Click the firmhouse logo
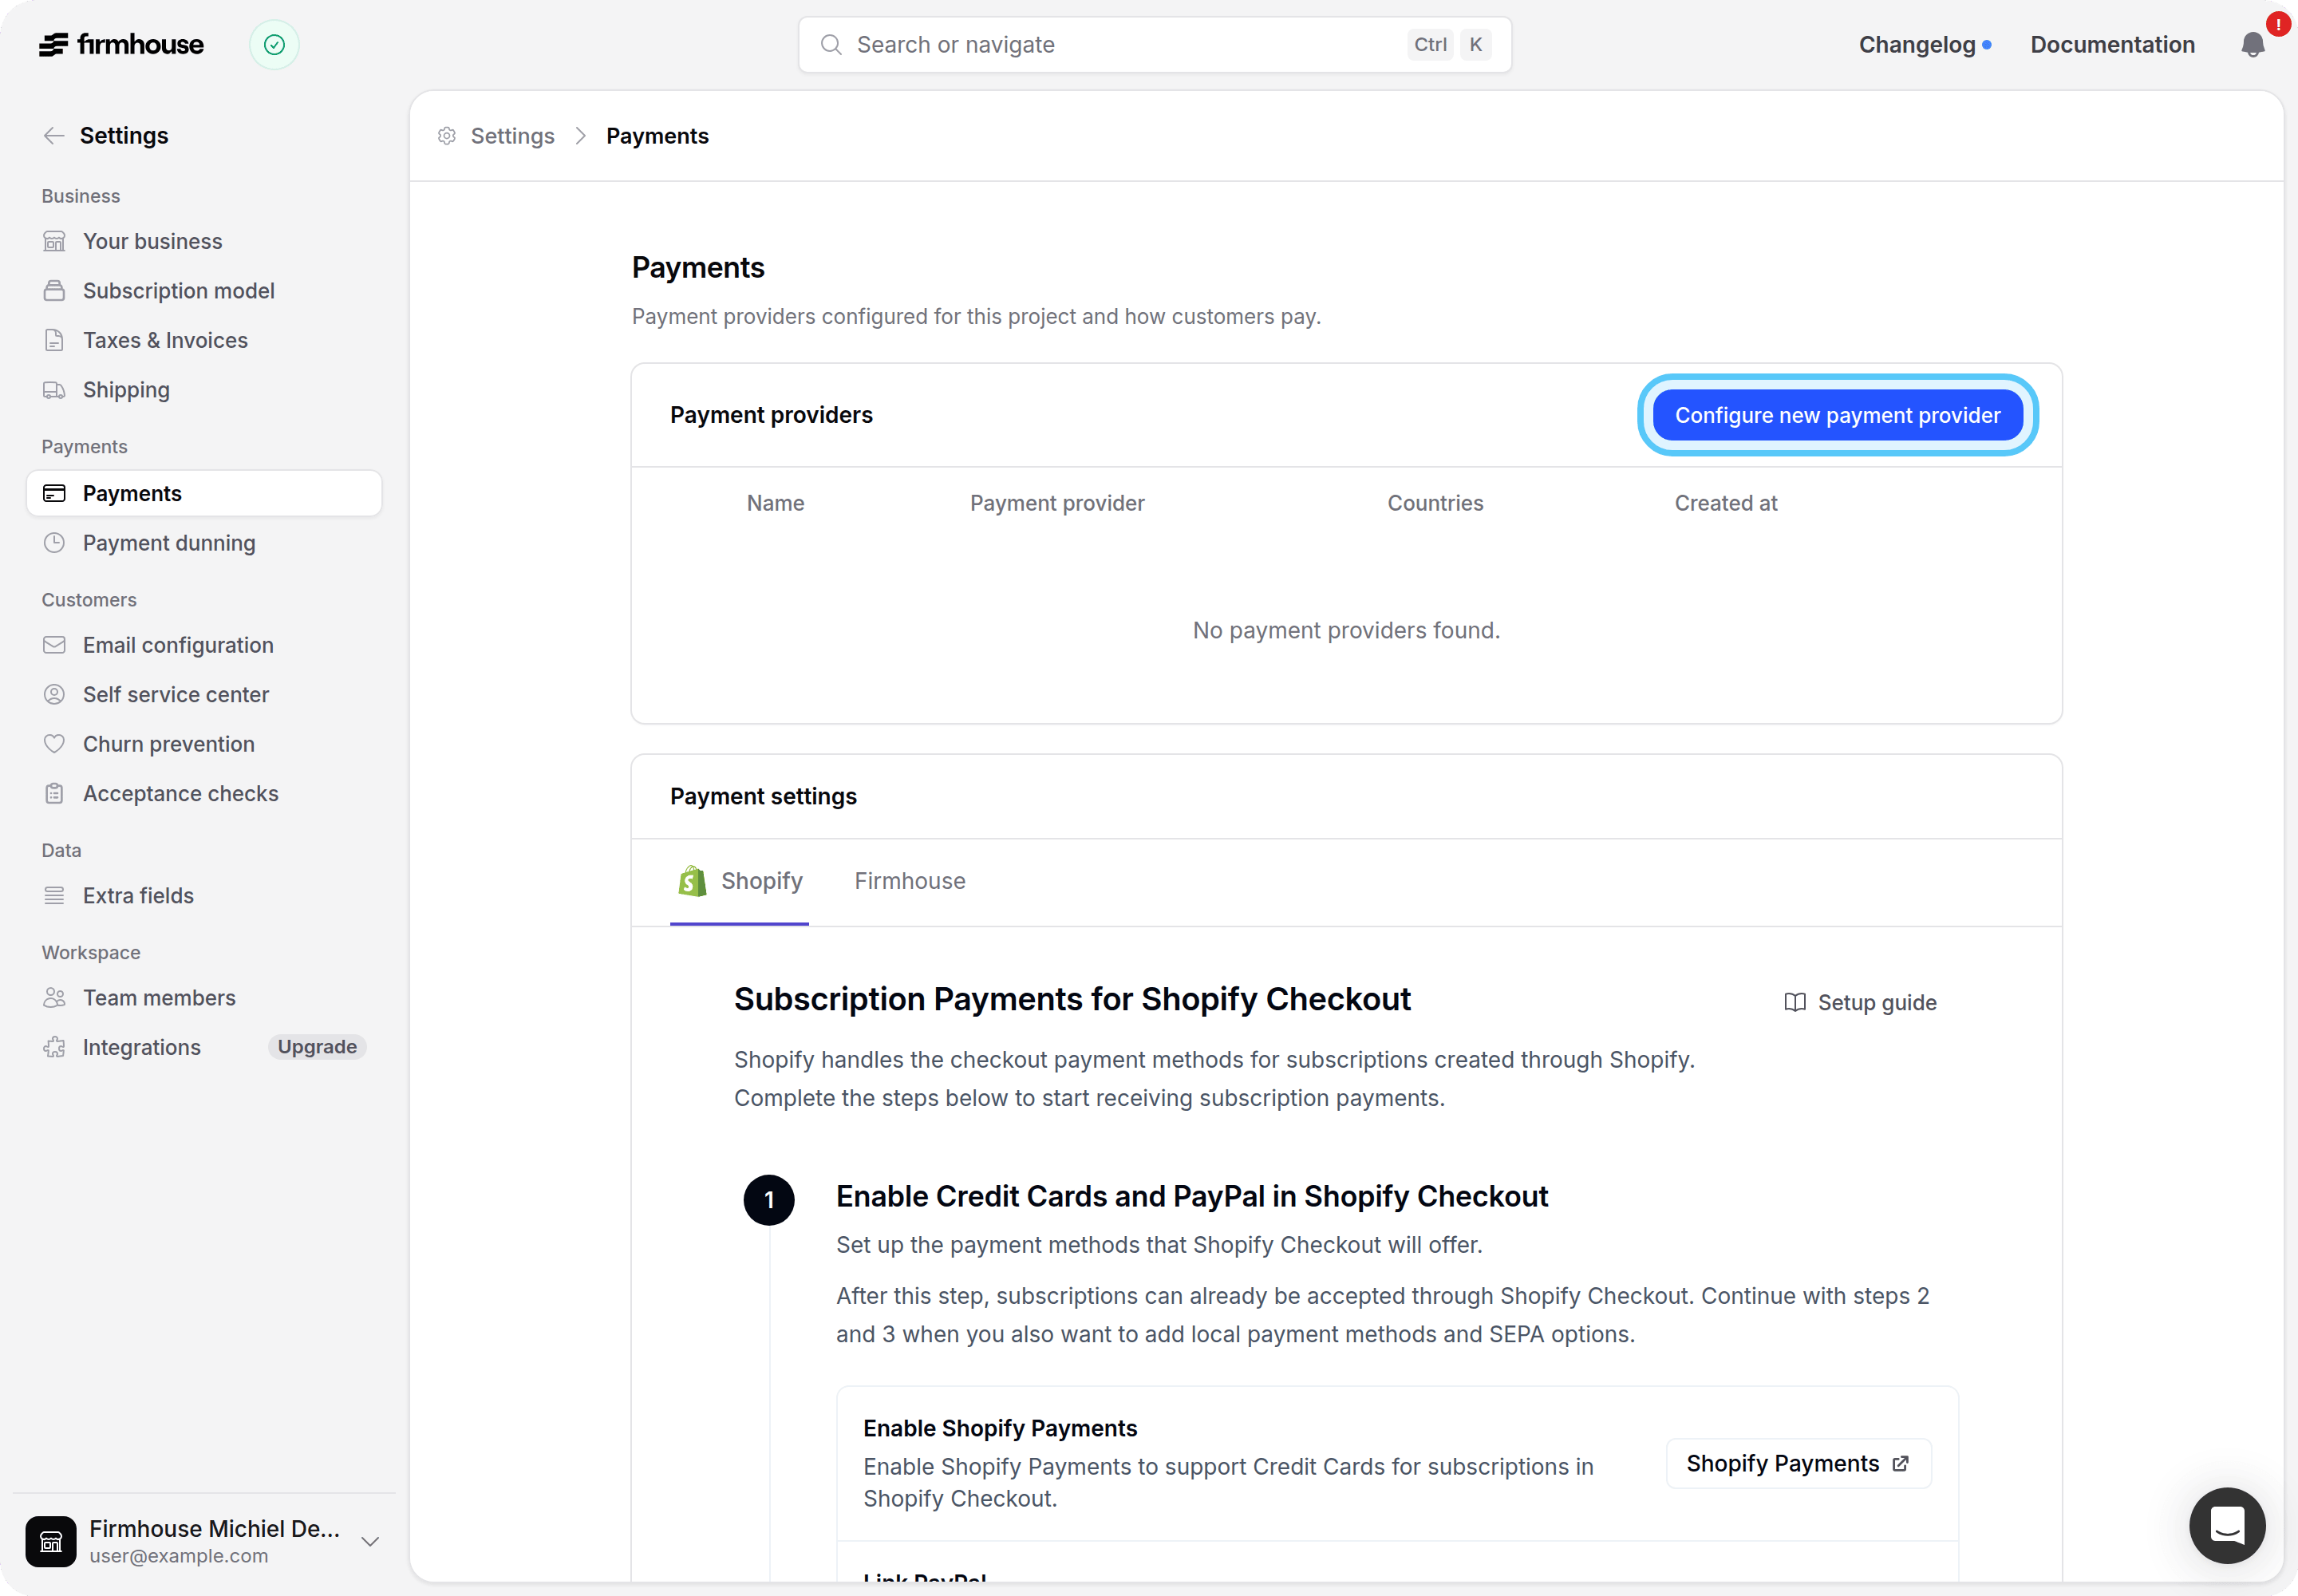Screen dimensions: 2298x1596 121,45
